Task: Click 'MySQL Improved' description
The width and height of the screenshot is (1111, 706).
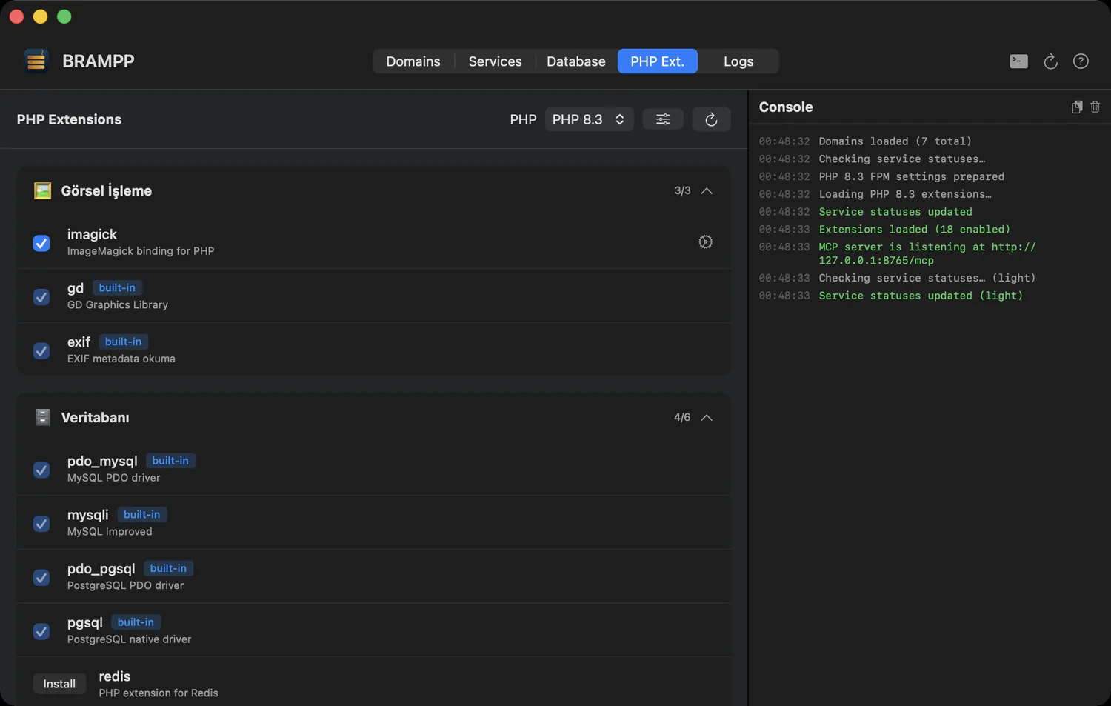Action: (x=110, y=531)
